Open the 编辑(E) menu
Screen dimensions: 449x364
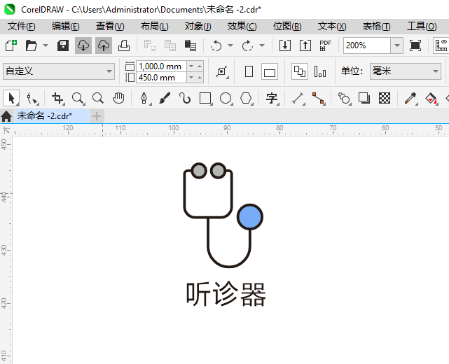pyautogui.click(x=66, y=27)
